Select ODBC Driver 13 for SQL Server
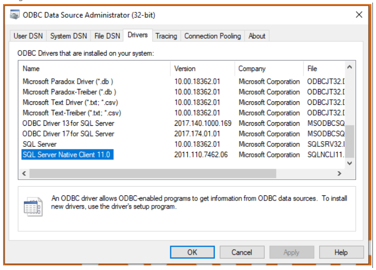This screenshot has width=376, height=270. pos(69,123)
